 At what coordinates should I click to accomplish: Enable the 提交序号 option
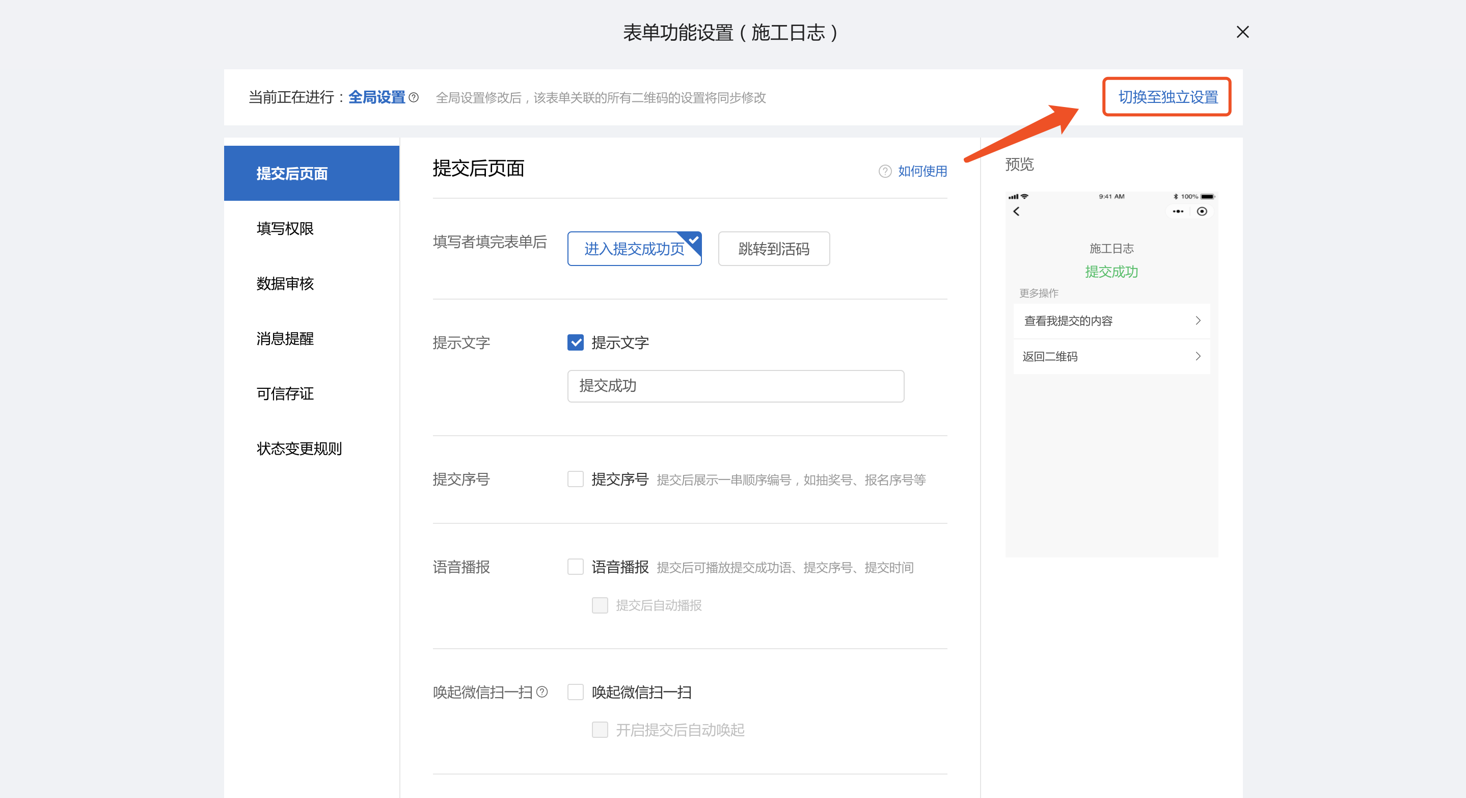(x=576, y=478)
